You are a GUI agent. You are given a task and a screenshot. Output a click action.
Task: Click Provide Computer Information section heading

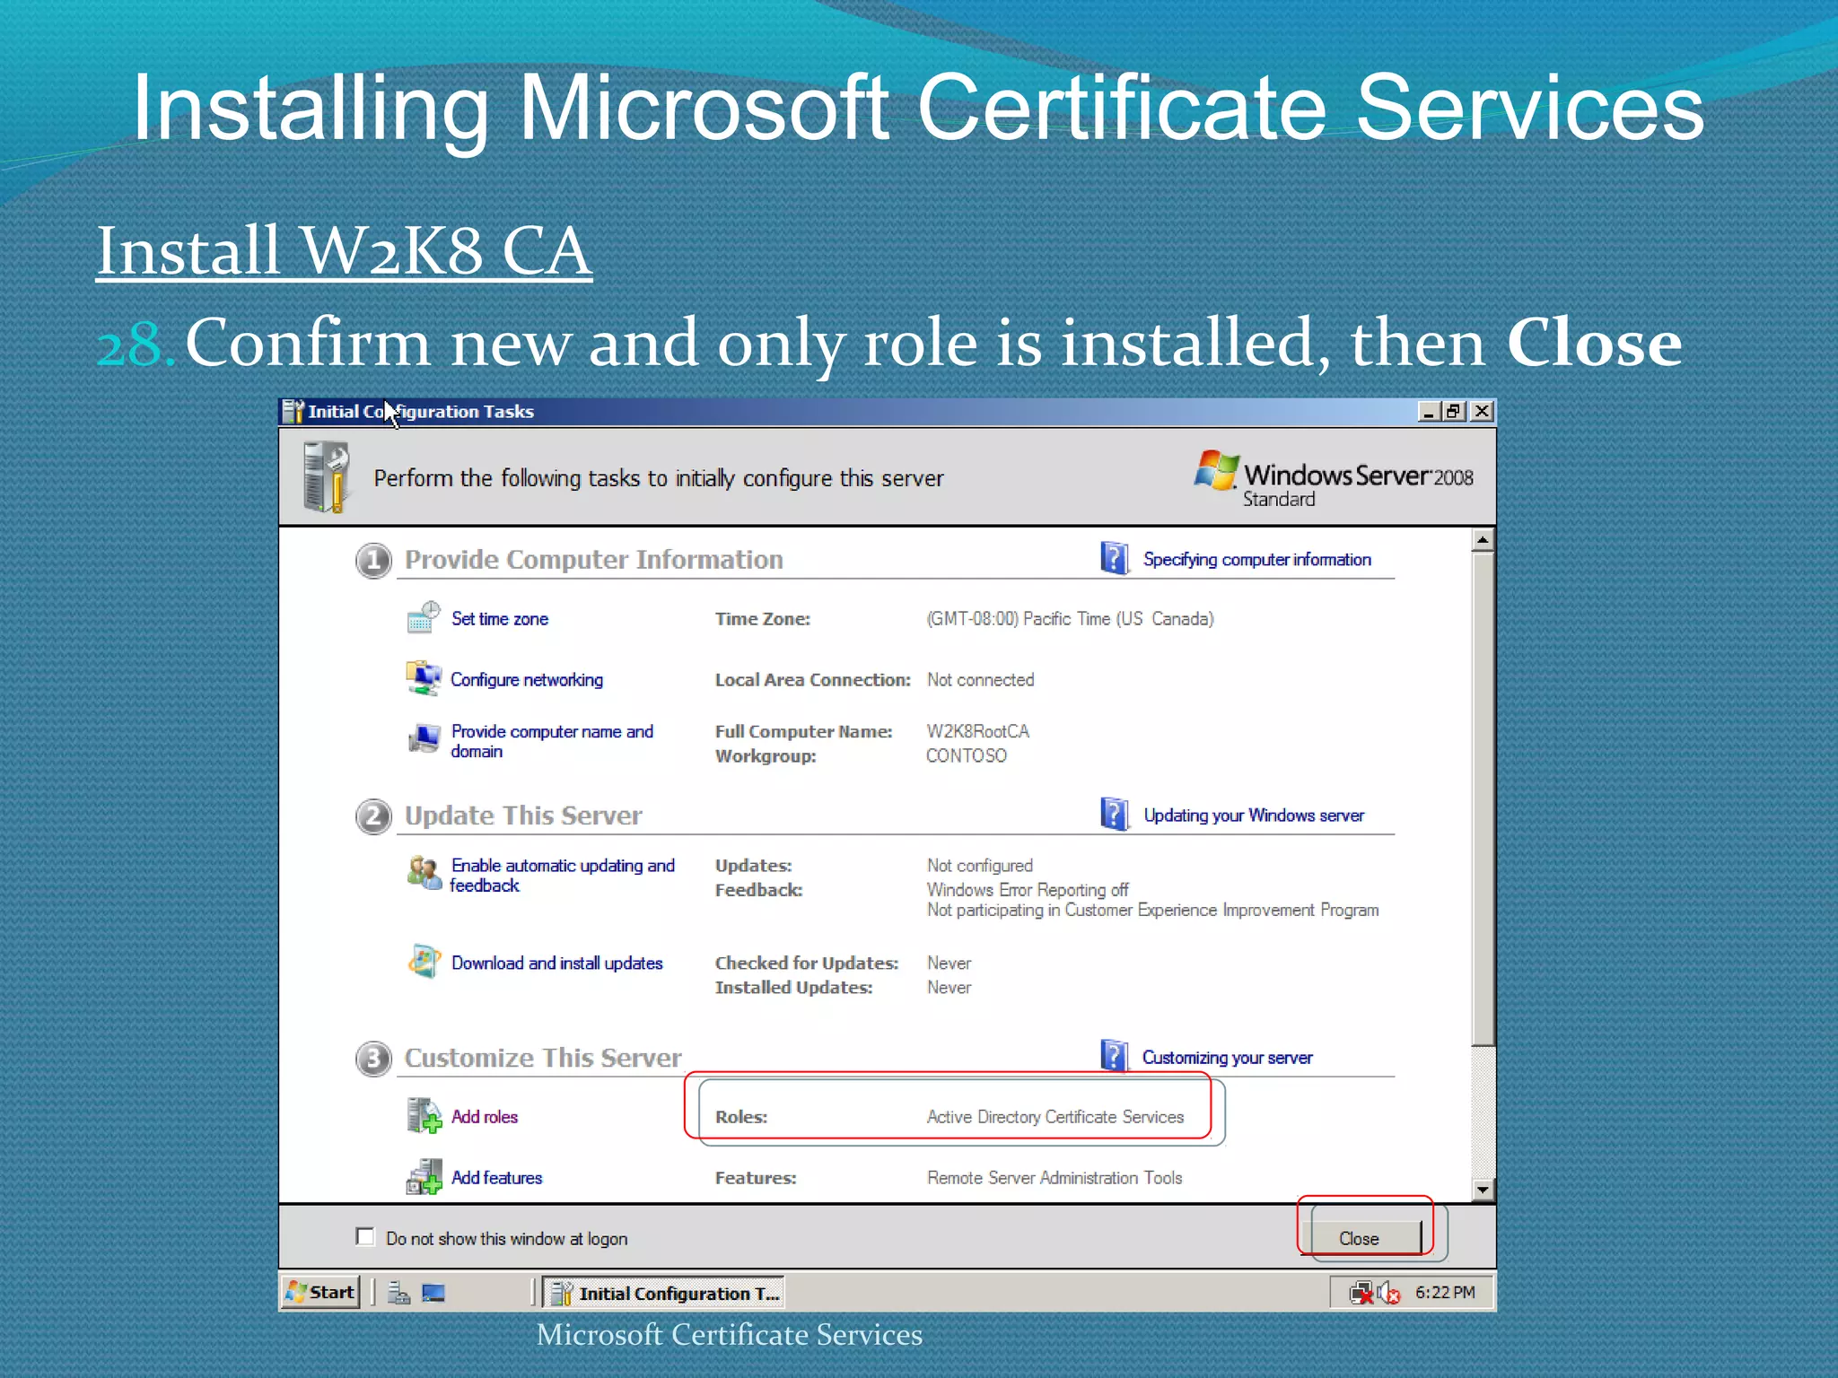tap(593, 559)
